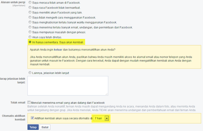
Task: Choose 'Saya rasa Facebook tidak bermanfaat' option
Action: click(x=30, y=7)
